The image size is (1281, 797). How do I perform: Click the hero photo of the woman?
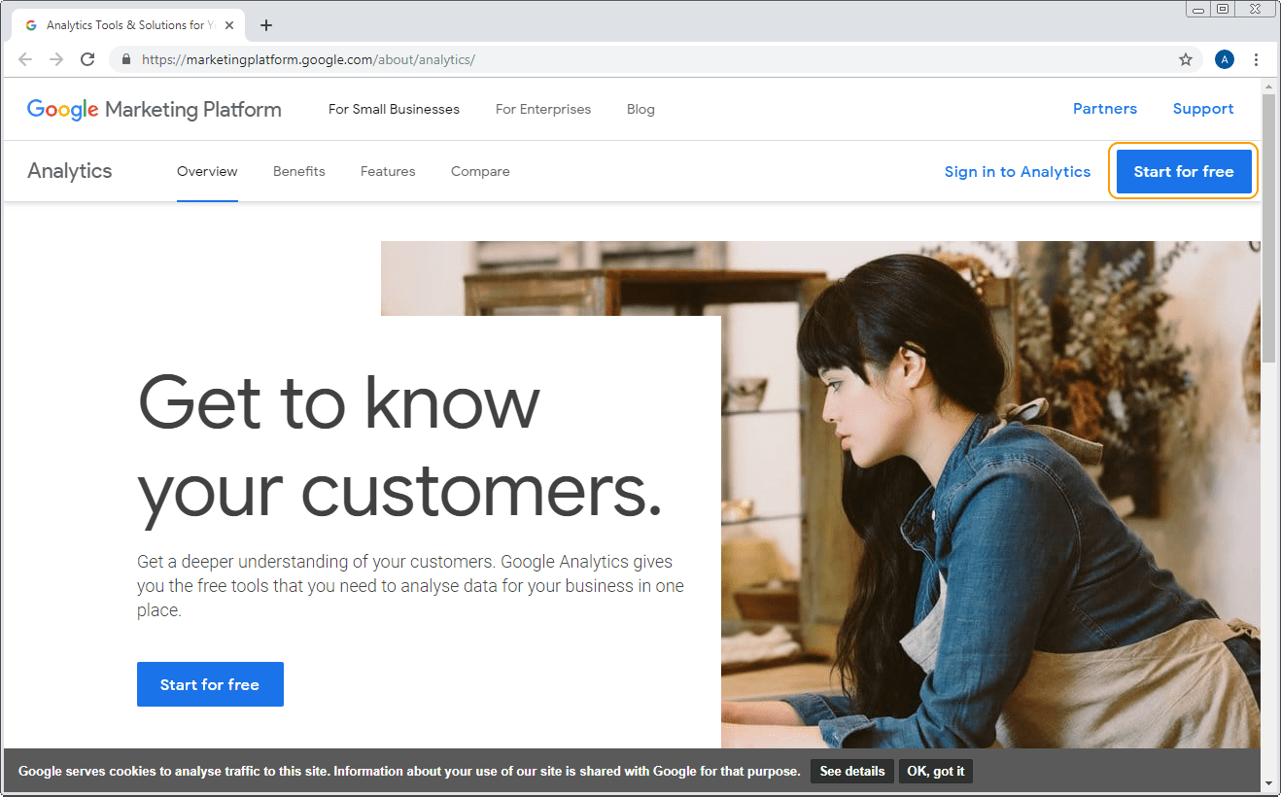click(x=991, y=496)
